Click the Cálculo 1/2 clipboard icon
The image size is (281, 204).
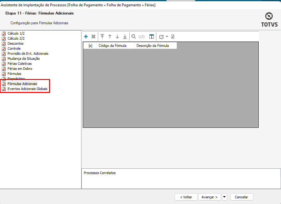[3, 33]
